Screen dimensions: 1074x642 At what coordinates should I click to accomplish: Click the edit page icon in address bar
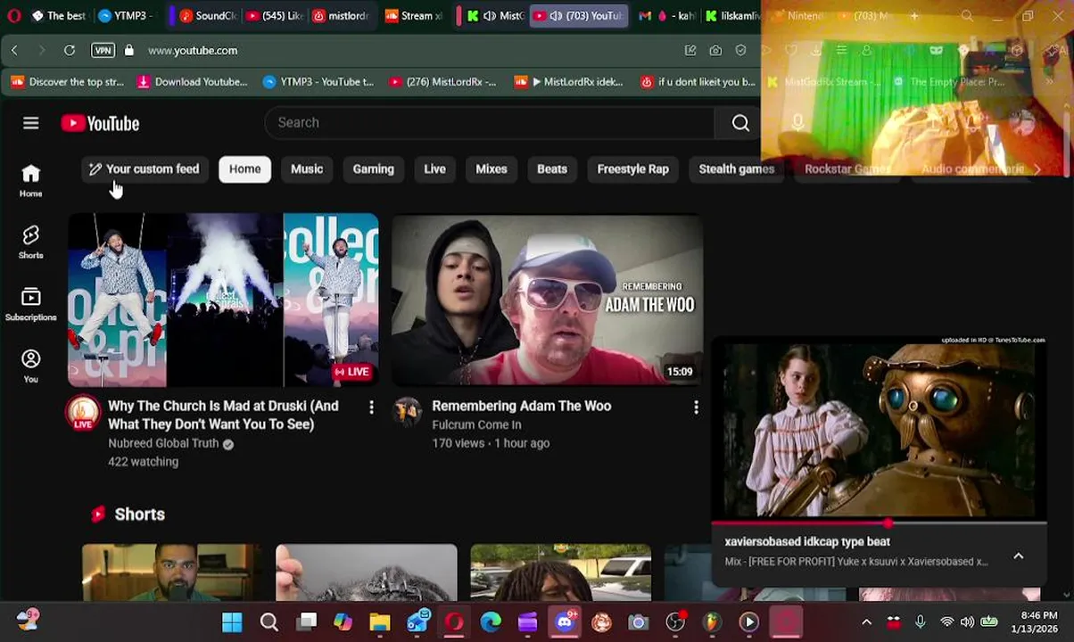coord(690,51)
